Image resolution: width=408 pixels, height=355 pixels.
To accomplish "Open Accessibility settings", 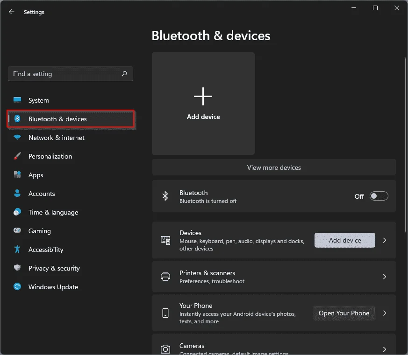I will click(71, 250).
